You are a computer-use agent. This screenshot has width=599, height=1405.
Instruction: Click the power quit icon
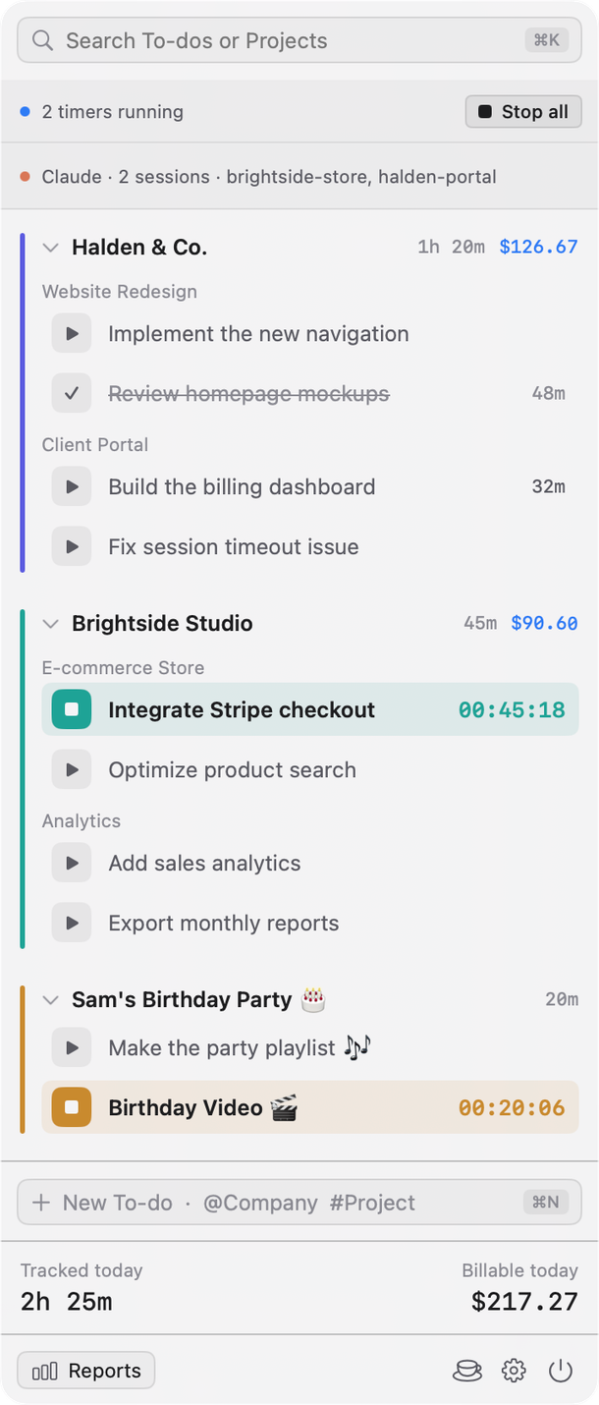(561, 1371)
